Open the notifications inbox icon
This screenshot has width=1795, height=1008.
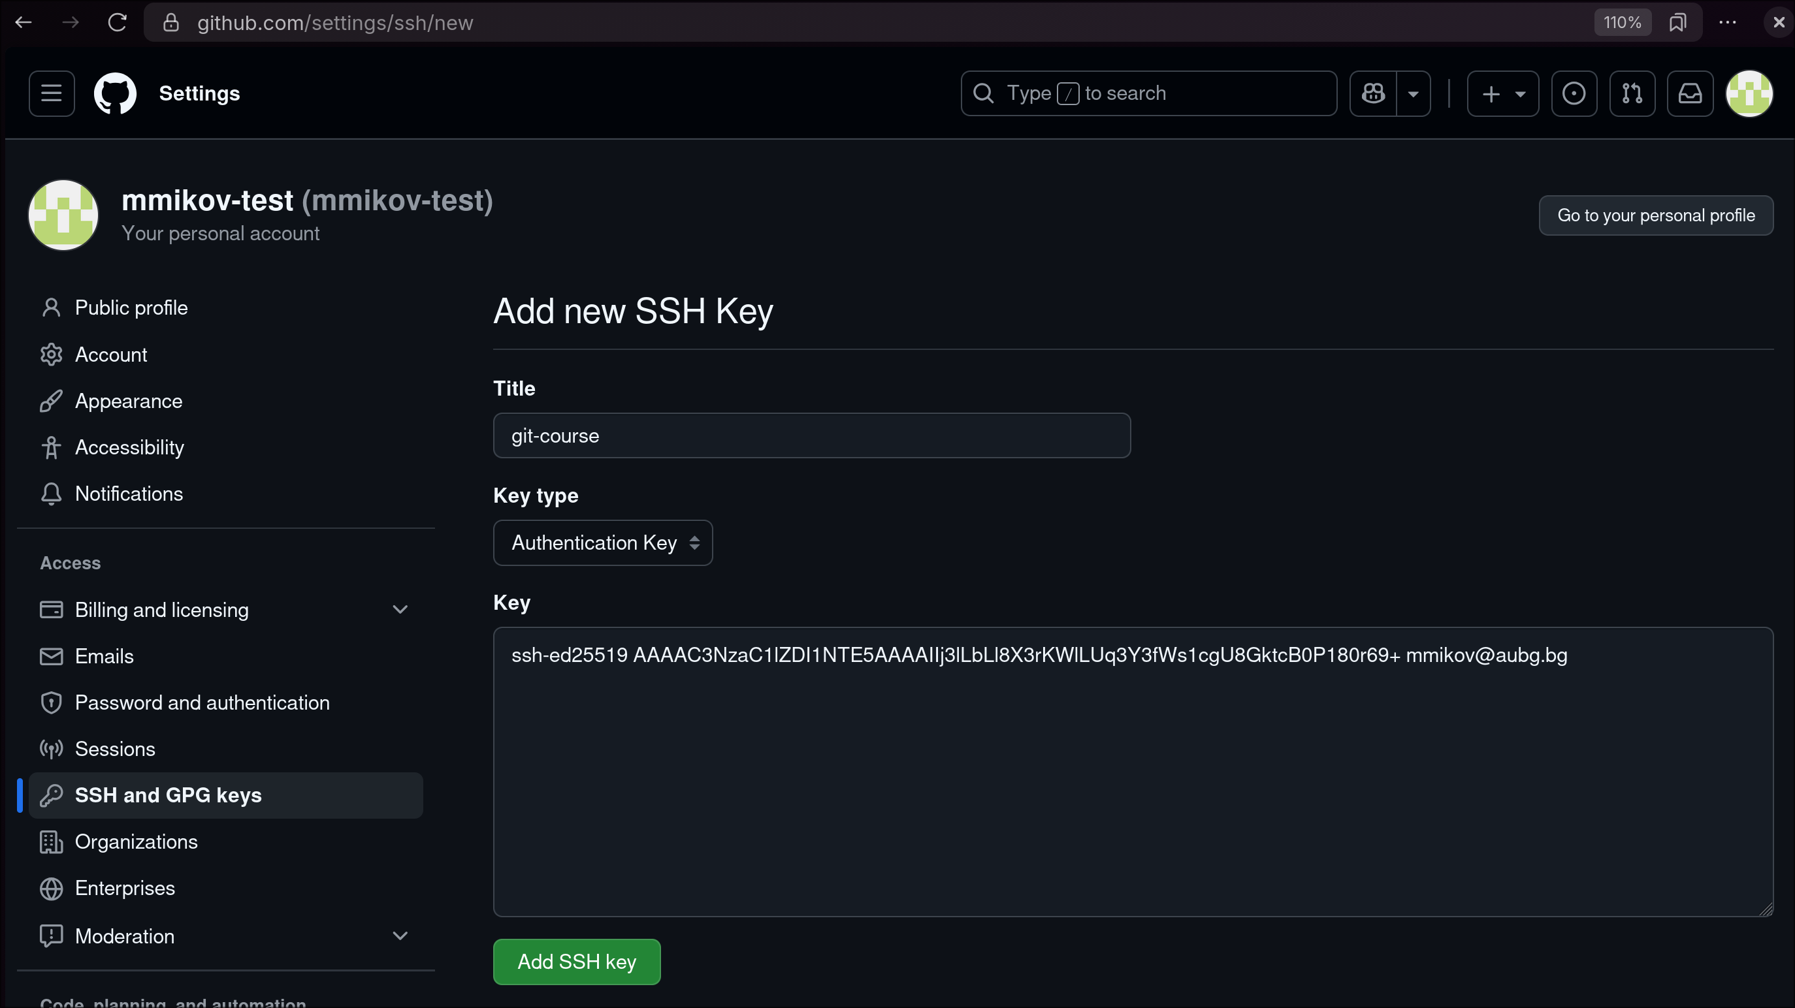coord(1690,93)
